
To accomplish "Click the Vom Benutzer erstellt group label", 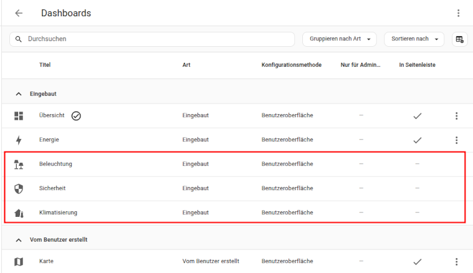I will coord(59,239).
